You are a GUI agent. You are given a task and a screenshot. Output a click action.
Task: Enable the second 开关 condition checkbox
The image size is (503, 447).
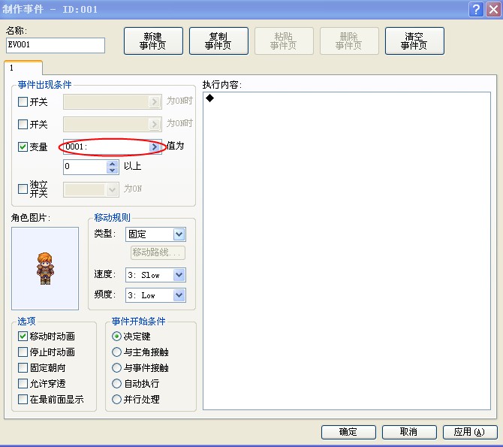[23, 124]
